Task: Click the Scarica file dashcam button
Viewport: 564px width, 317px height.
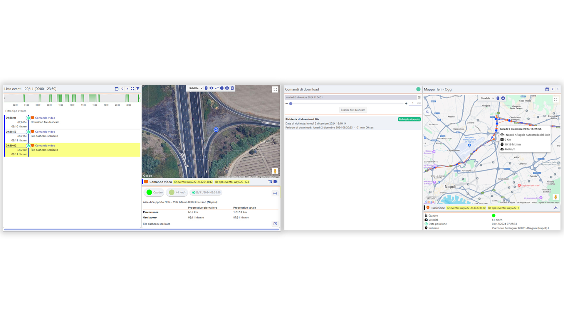Action: pyautogui.click(x=353, y=110)
